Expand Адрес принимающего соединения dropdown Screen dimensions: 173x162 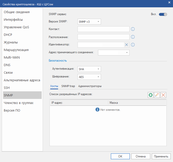pos(114,52)
